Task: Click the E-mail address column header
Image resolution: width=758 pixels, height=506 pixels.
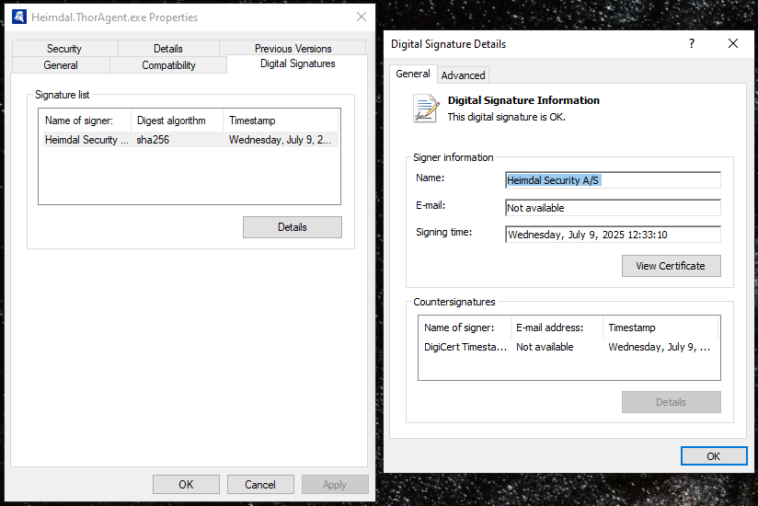Action: coord(557,328)
